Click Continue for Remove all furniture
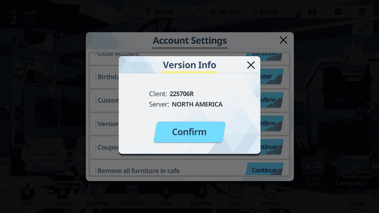 pyautogui.click(x=264, y=170)
